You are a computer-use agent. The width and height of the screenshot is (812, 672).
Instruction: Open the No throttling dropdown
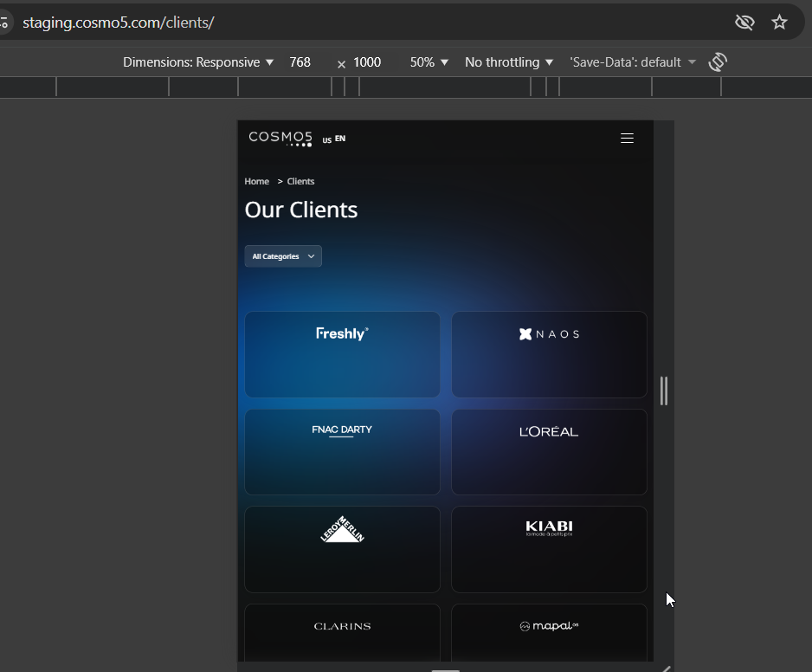click(509, 62)
